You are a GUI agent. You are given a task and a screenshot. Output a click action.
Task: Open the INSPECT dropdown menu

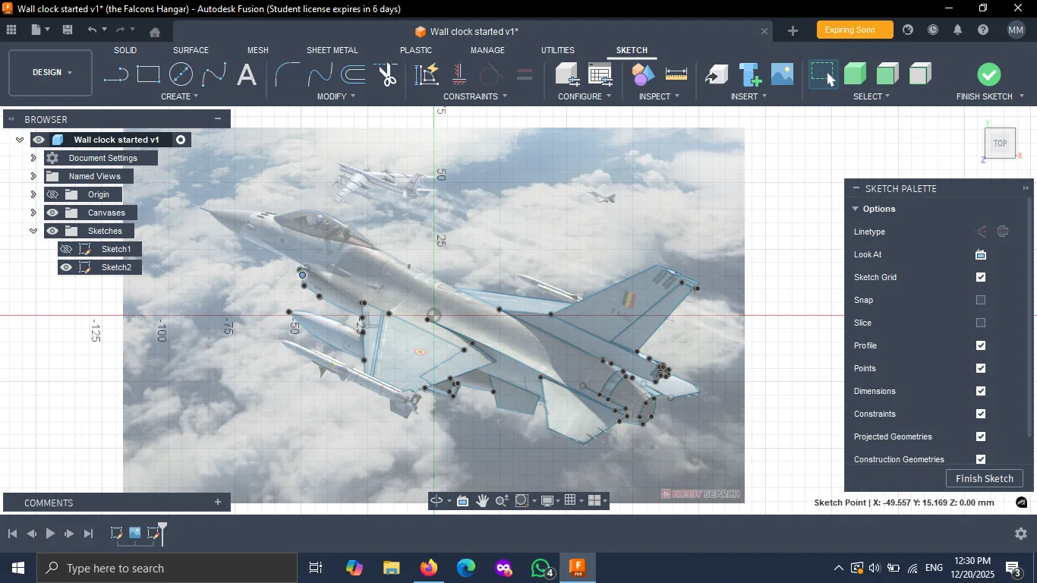[x=659, y=96]
